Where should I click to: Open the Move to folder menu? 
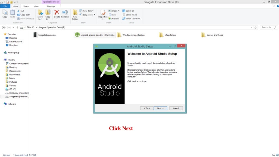click(x=40, y=15)
